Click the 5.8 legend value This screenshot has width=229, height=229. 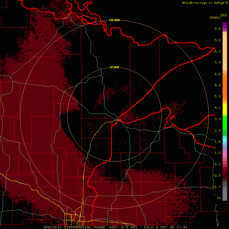click(218, 85)
